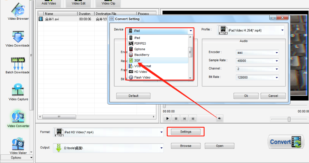Open the audio Encoder dropdown

(277, 53)
